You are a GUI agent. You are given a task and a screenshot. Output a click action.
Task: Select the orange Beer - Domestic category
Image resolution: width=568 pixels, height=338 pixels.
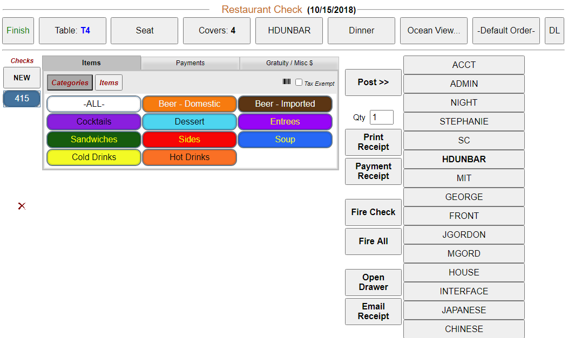coord(190,104)
